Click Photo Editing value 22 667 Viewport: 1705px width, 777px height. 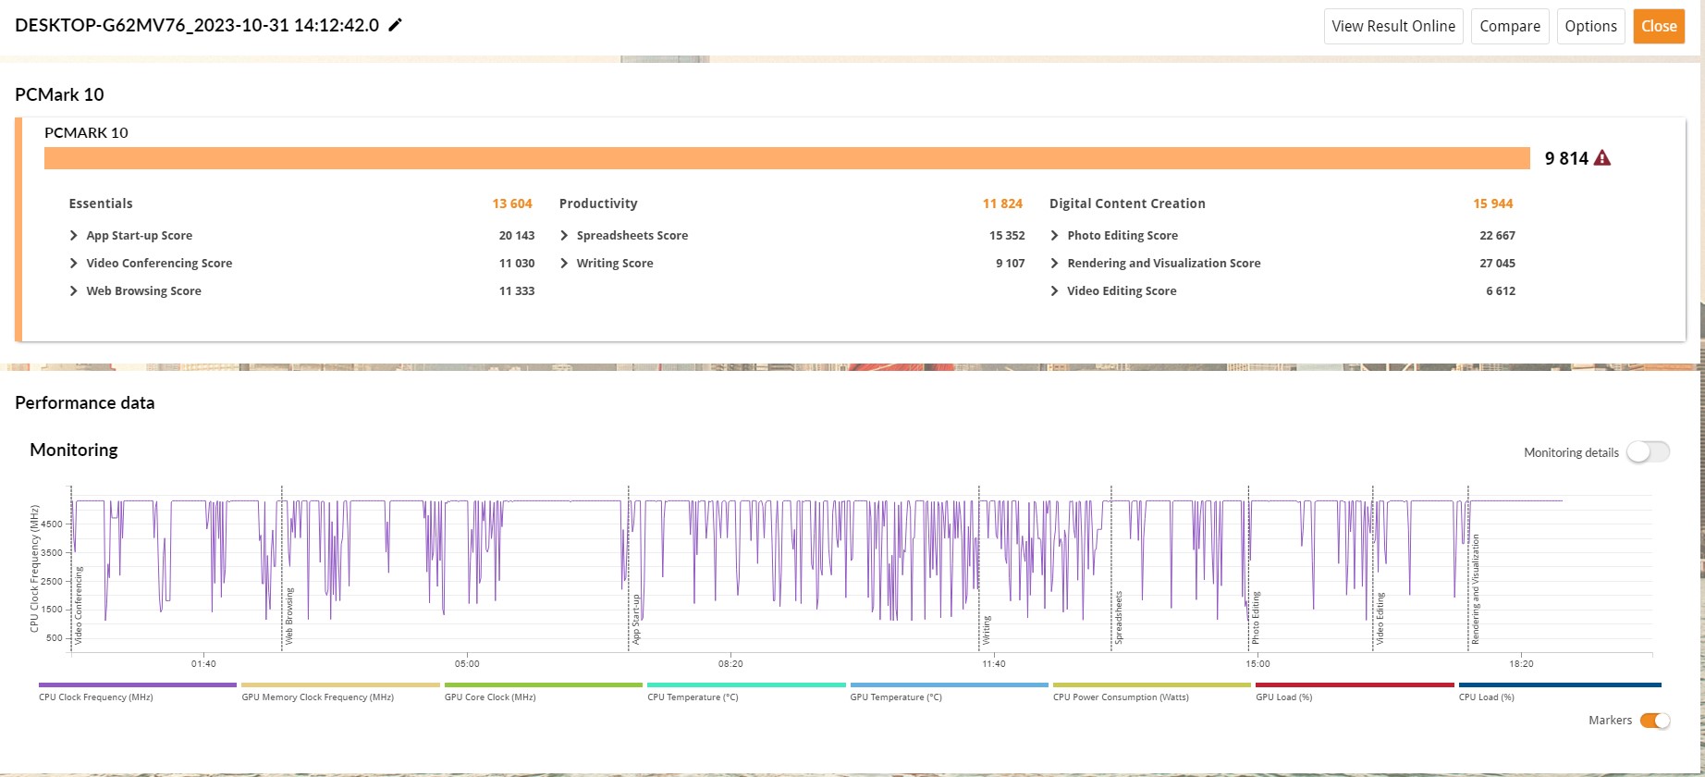click(x=1497, y=236)
